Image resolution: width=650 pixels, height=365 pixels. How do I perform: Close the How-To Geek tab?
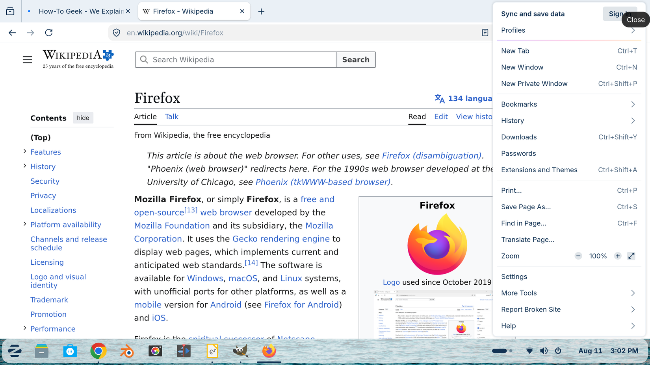click(128, 11)
